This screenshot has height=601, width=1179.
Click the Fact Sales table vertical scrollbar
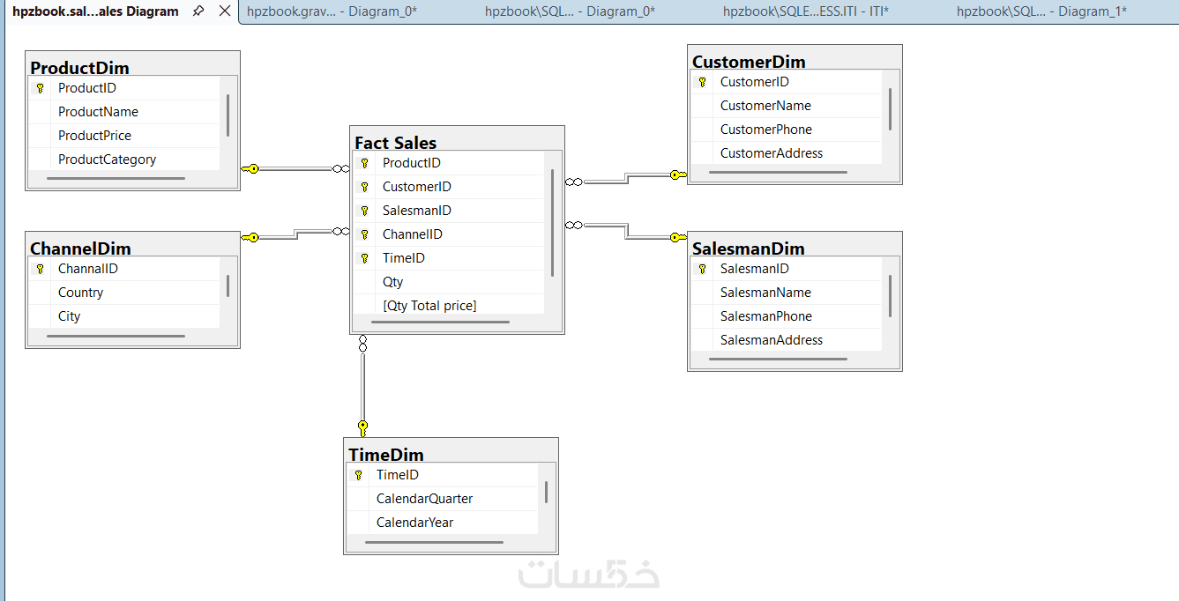pyautogui.click(x=553, y=223)
